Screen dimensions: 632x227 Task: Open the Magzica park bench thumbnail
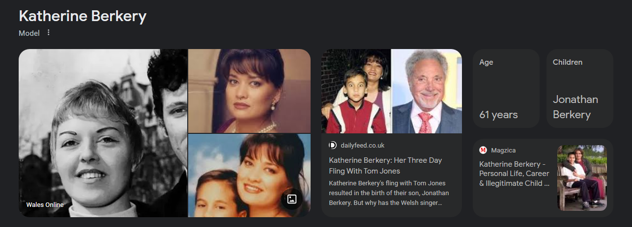click(582, 177)
